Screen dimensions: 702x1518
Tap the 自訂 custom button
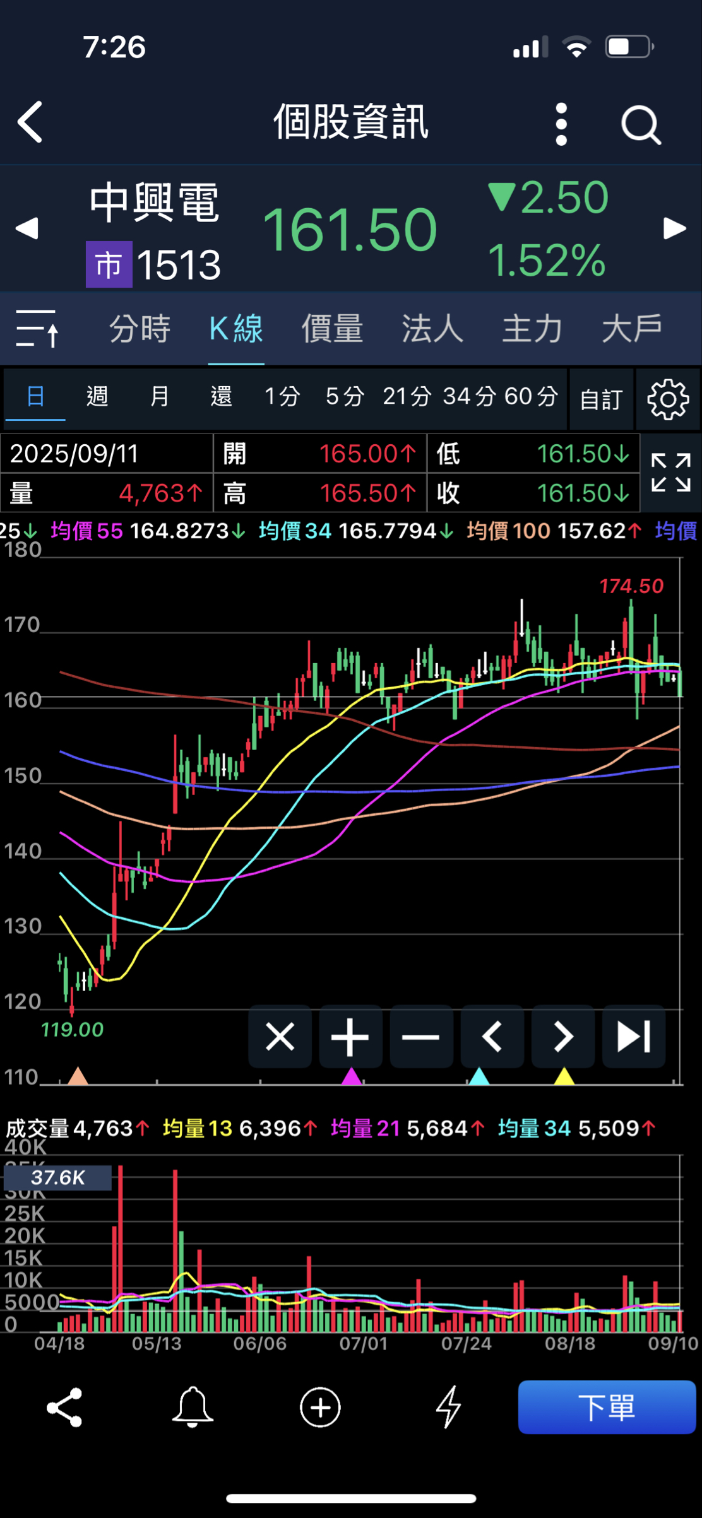pyautogui.click(x=601, y=399)
